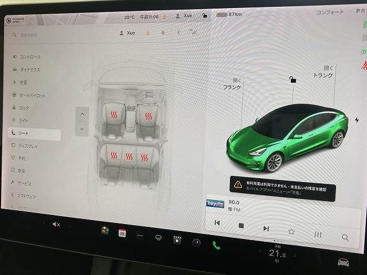Tap the muted volume speaker icon
Image resolution: width=367 pixels, height=275 pixels.
pyautogui.click(x=56, y=224)
